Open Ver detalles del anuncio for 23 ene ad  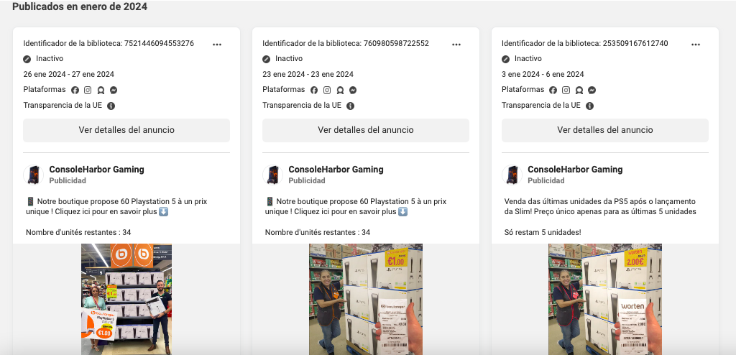tap(366, 130)
